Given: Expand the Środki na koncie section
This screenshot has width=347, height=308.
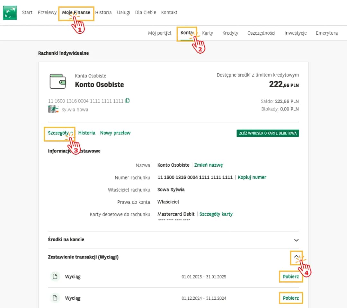Looking at the screenshot, I should pyautogui.click(x=297, y=240).
